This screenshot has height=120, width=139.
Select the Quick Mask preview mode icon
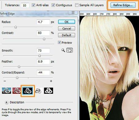coord(17,91)
